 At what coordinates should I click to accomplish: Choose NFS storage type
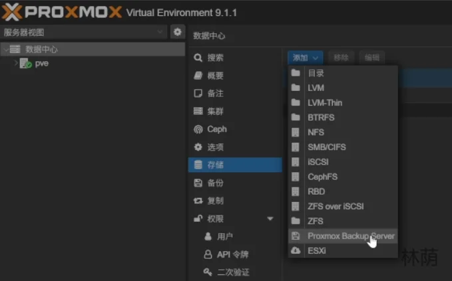click(x=343, y=132)
